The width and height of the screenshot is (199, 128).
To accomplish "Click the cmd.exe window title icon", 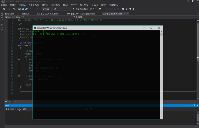I will pyautogui.click(x=35, y=28).
